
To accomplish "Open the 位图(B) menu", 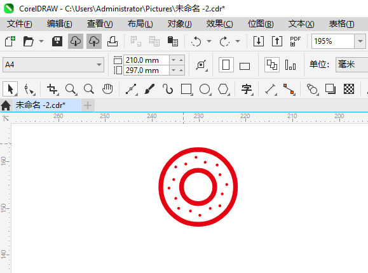I will pos(261,24).
